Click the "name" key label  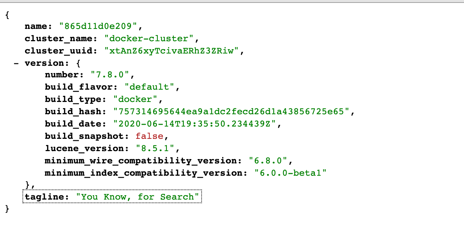point(36,26)
